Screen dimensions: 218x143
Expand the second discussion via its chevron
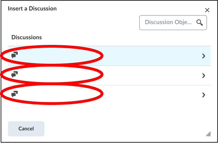click(x=204, y=76)
